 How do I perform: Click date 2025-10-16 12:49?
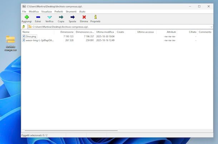click(105, 40)
